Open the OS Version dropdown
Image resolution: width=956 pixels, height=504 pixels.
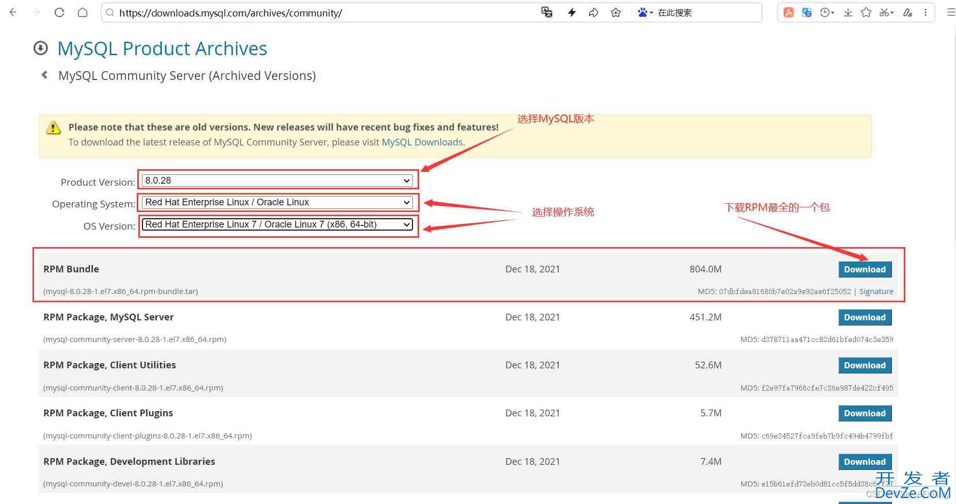277,224
